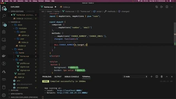Open Source Control view with 37 badge

pyautogui.click(x=4, y=24)
